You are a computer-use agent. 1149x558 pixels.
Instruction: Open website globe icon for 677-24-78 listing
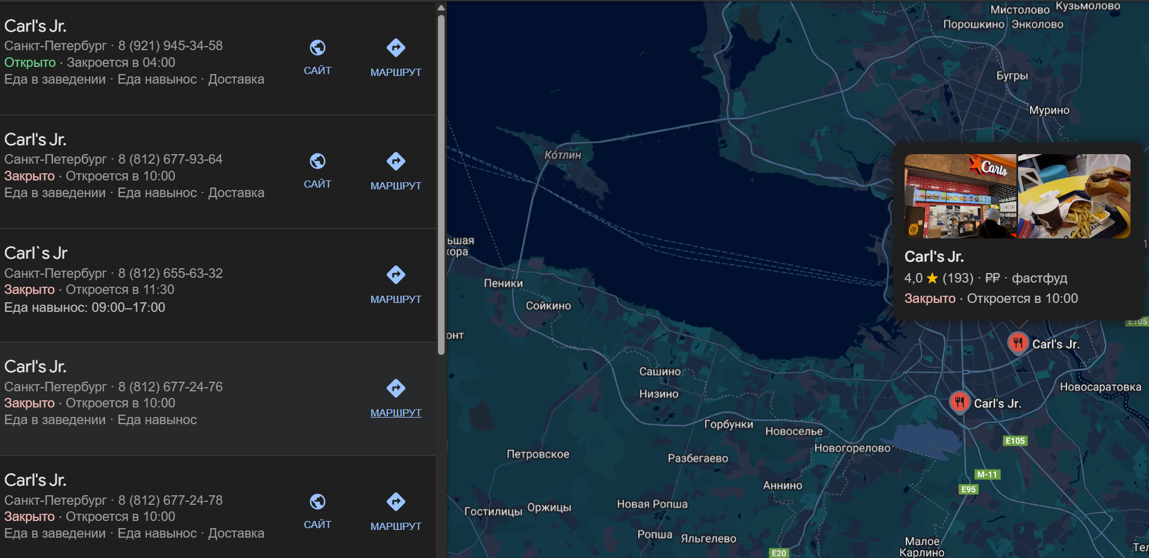tap(317, 502)
